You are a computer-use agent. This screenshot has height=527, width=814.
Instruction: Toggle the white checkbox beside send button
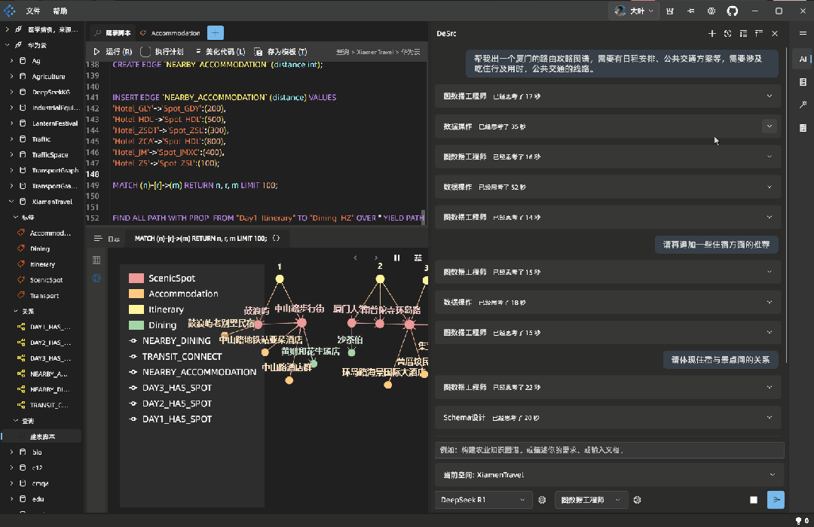[x=754, y=500]
